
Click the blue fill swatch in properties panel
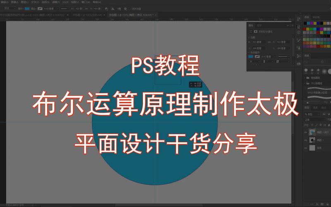point(251,57)
